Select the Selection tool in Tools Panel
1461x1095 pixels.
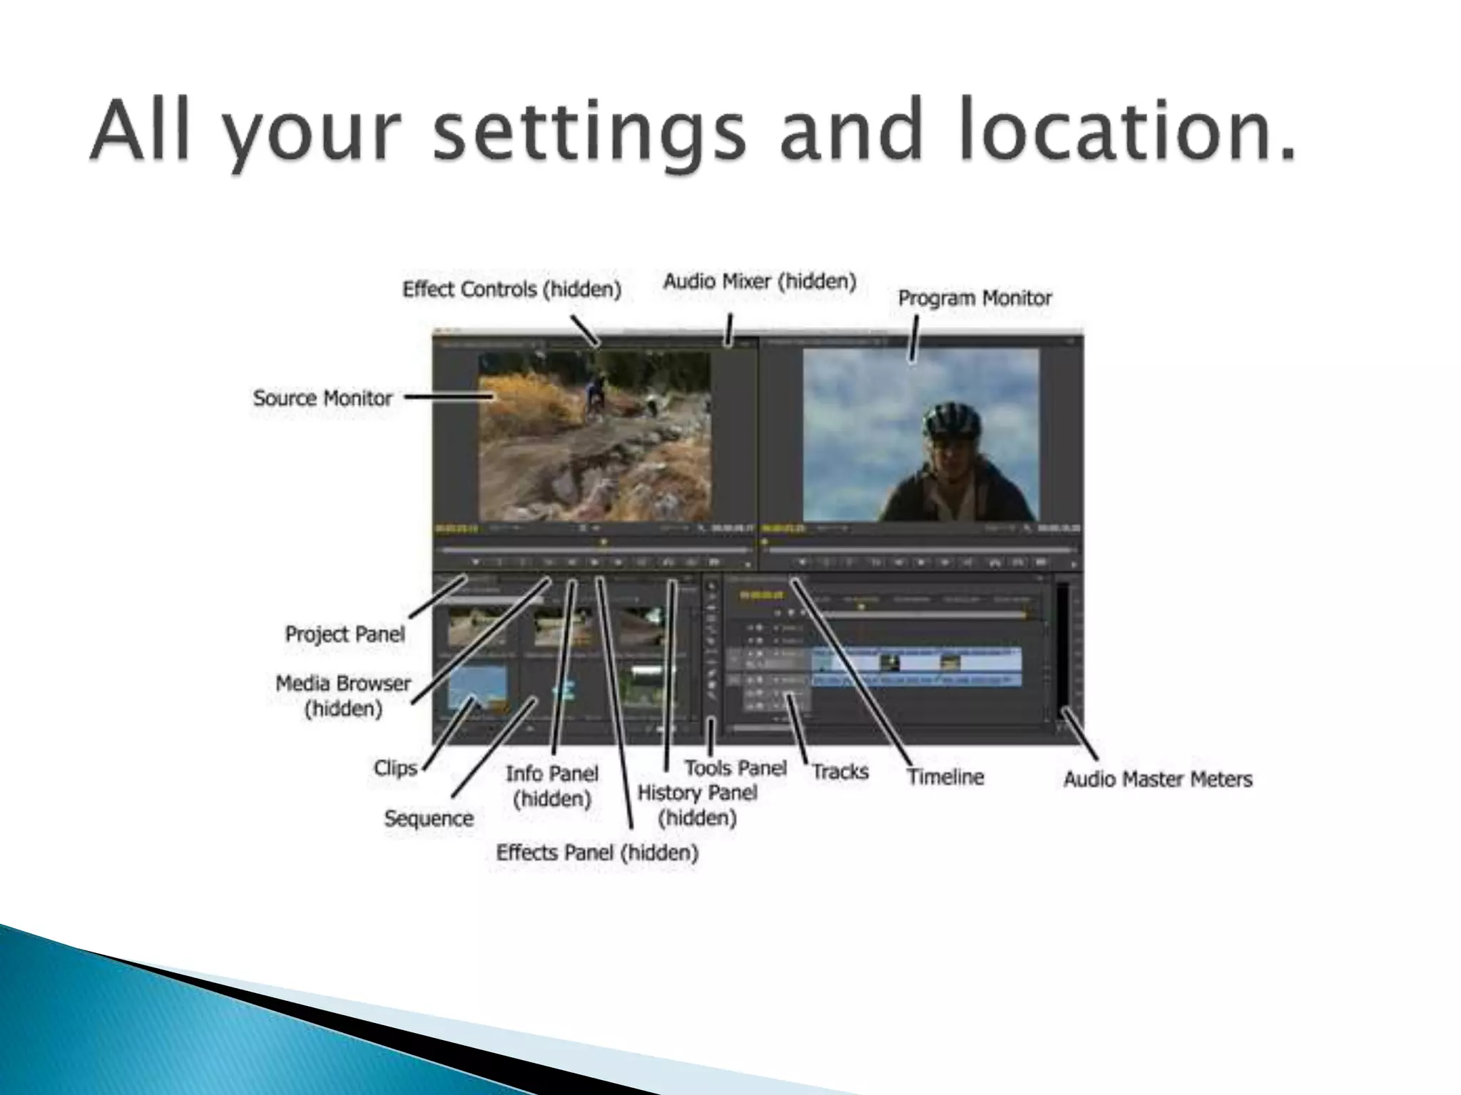click(x=711, y=587)
